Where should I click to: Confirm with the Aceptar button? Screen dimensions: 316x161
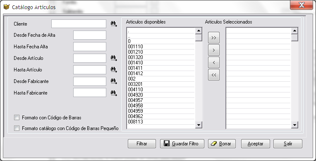(255, 144)
